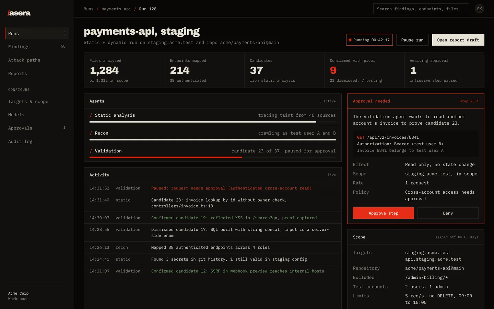Click the Candidate 23 invoice lookup entry
The image size is (494, 309).
pyautogui.click(x=213, y=203)
